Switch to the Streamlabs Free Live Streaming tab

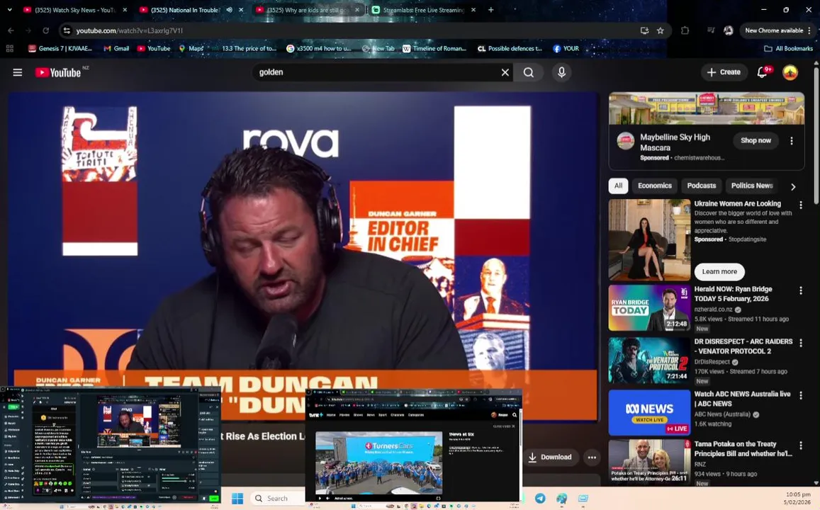click(418, 10)
